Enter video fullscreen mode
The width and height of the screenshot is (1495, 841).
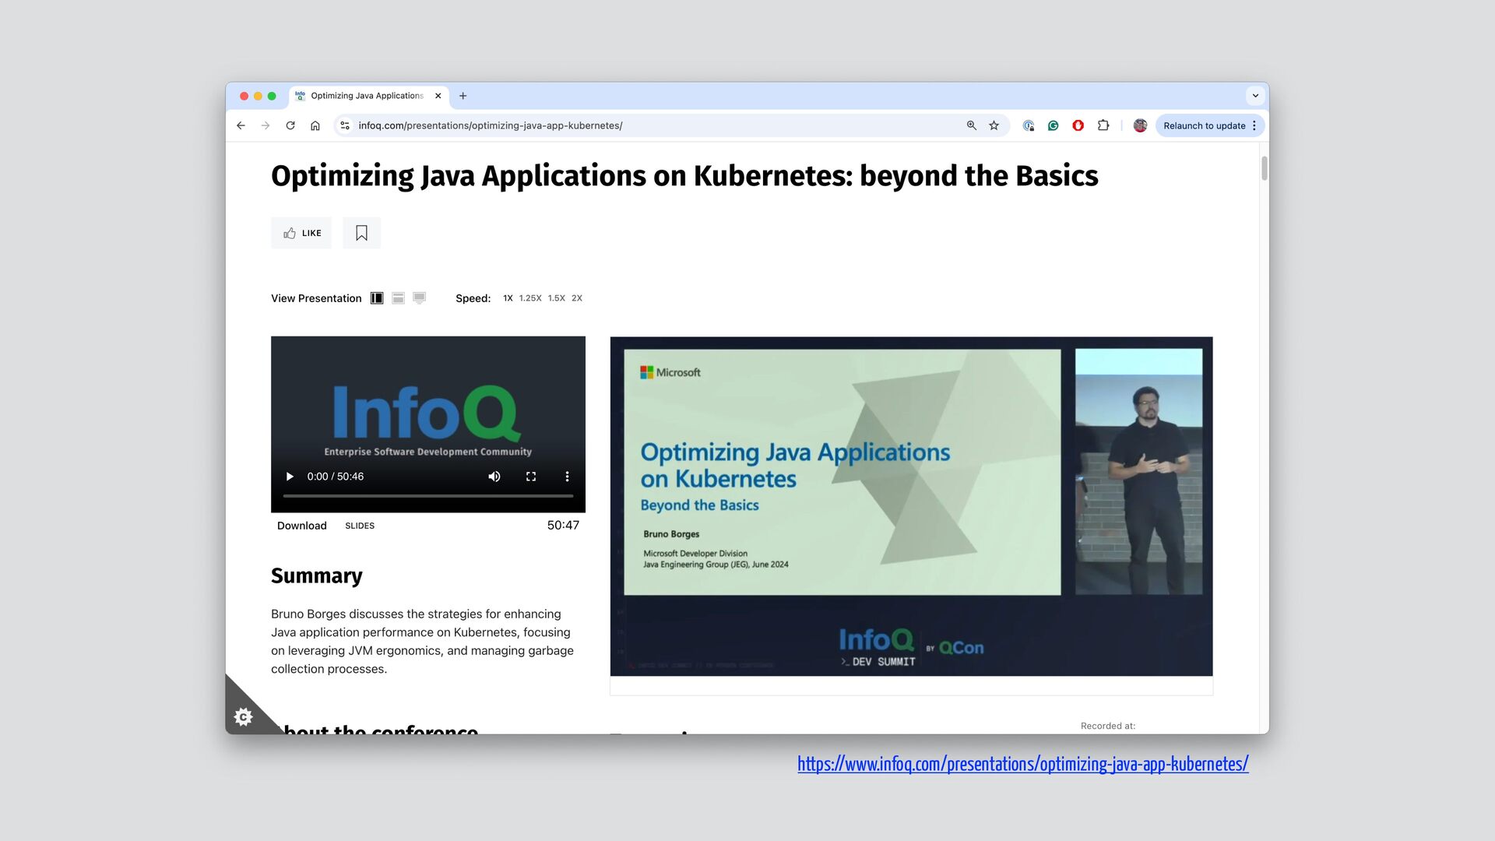pos(531,477)
